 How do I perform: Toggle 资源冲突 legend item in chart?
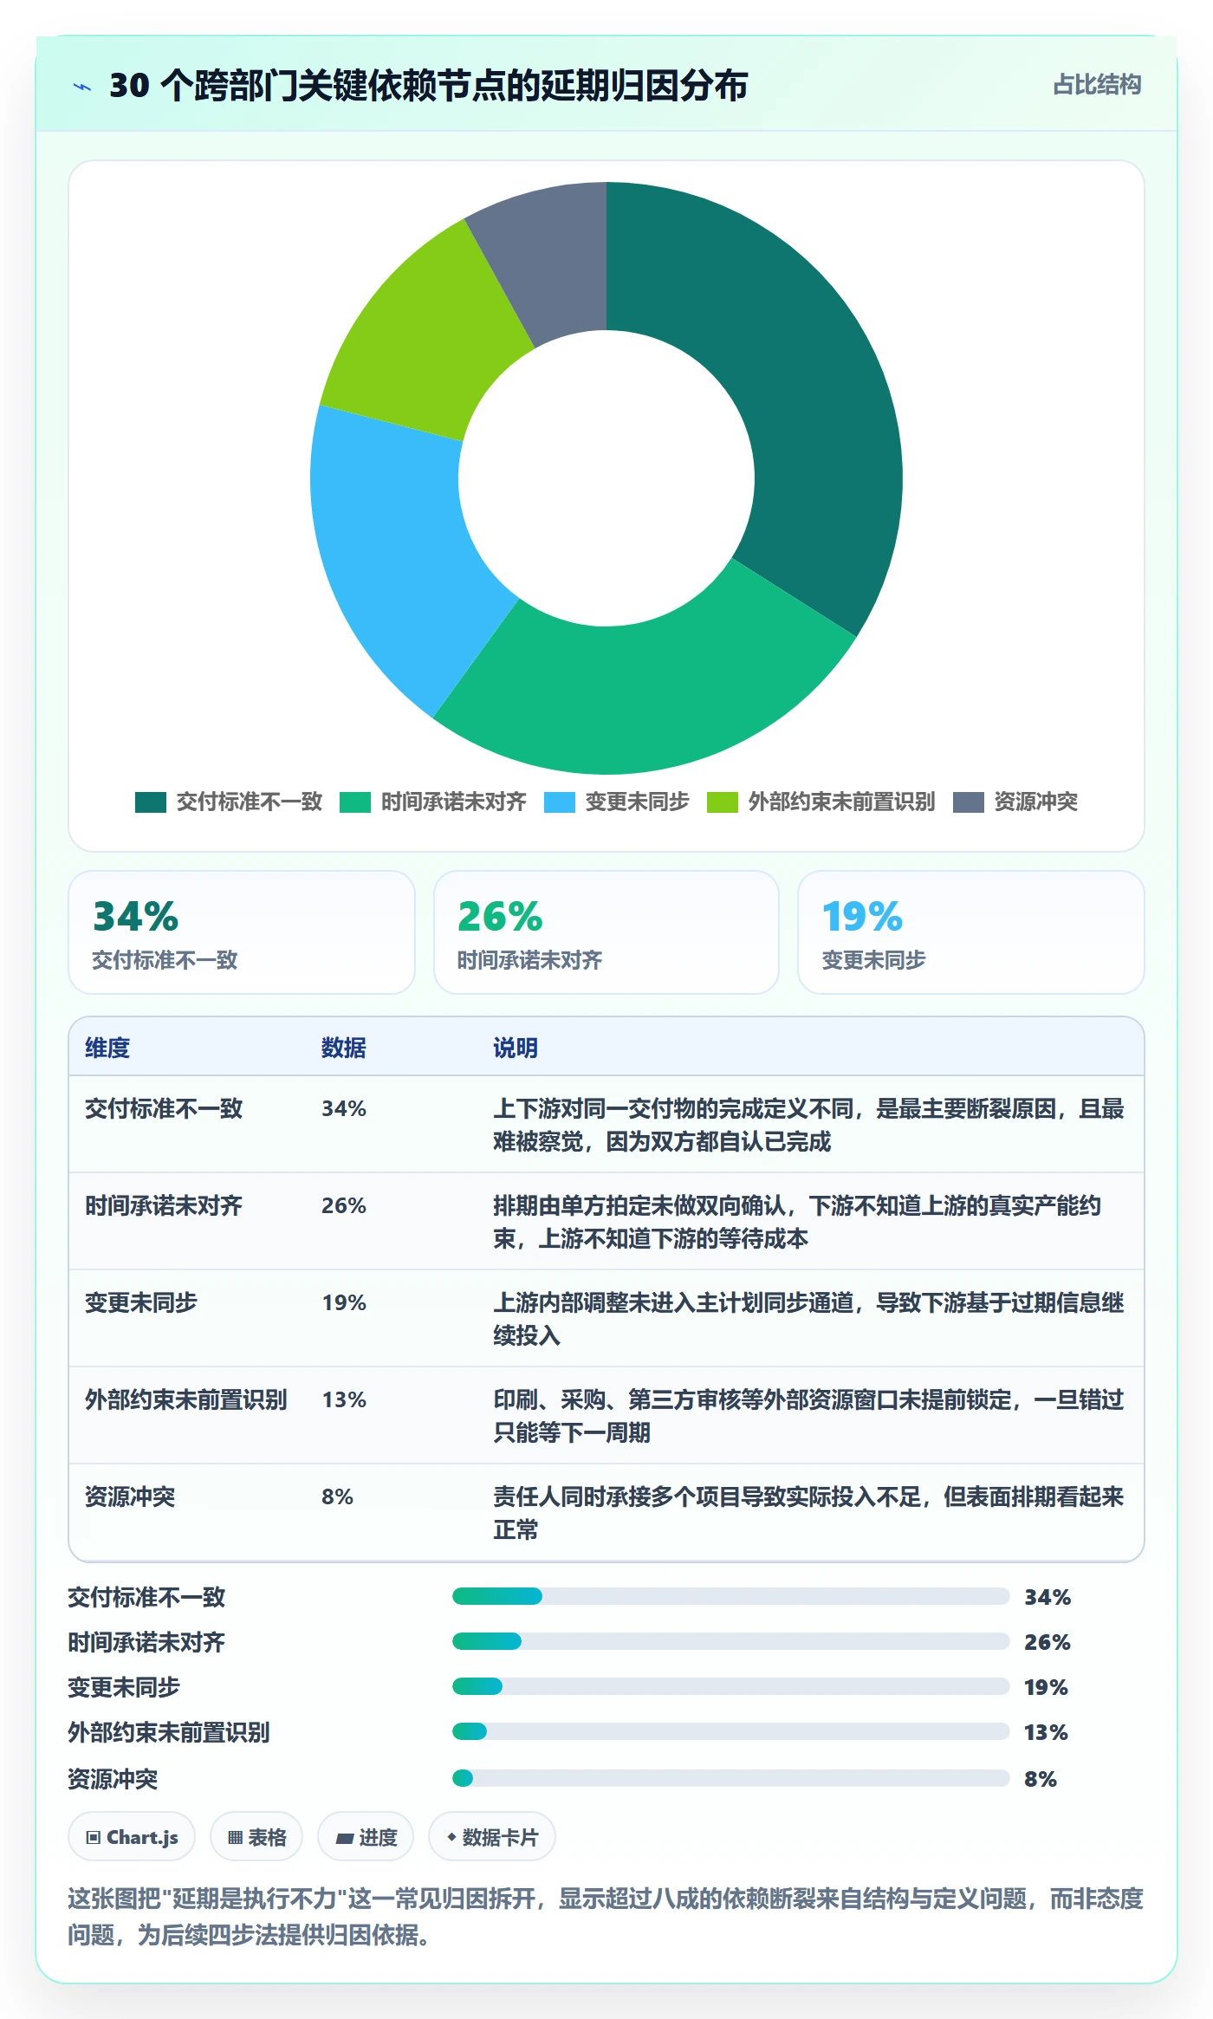point(1015,802)
